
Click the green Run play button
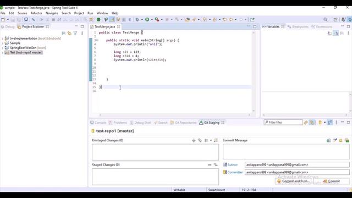(x=147, y=20)
